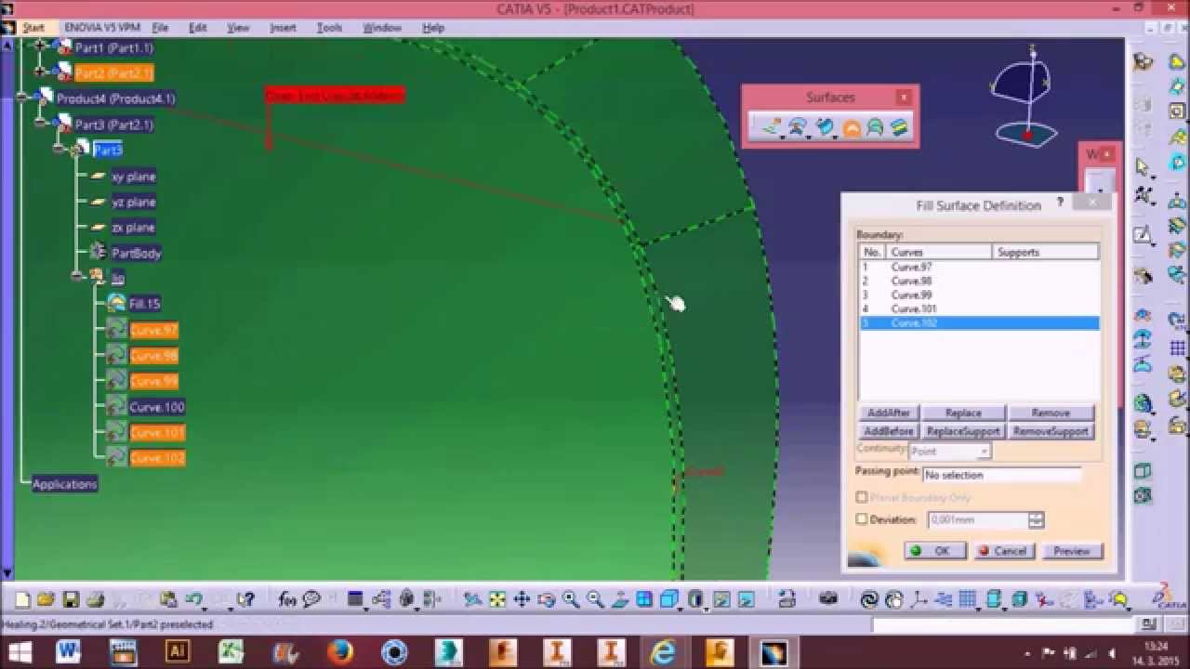Click the New document icon
Screen dimensions: 1190x669
click(x=22, y=599)
